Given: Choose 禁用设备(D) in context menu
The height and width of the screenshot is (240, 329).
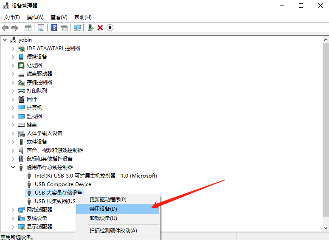Looking at the screenshot, I should [118, 209].
